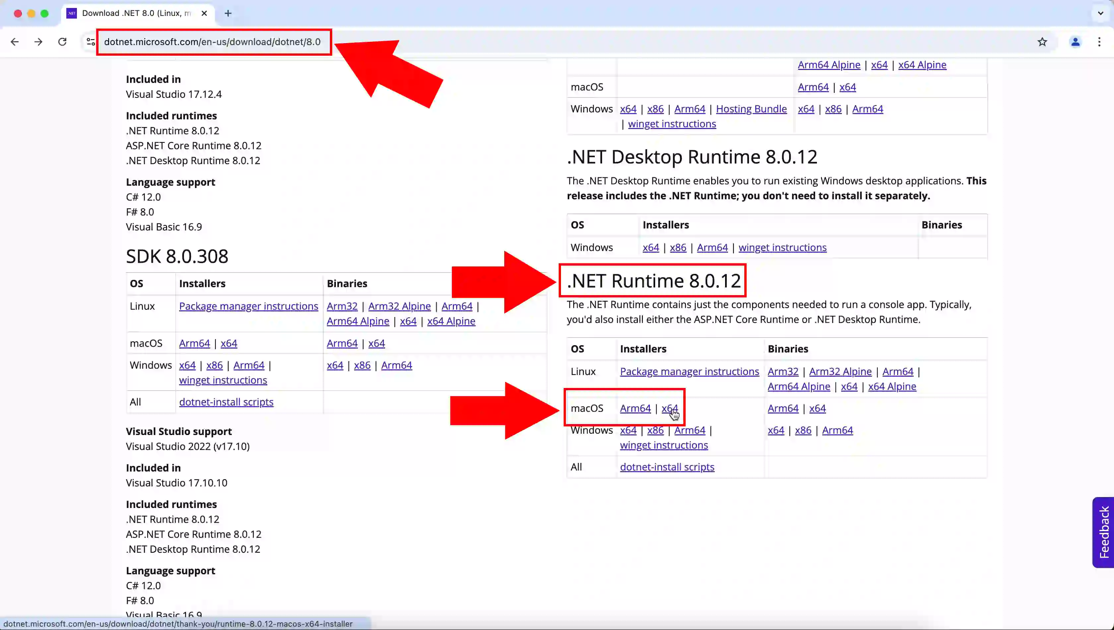Download .NET Runtime macOS x64 installer
The height and width of the screenshot is (630, 1114).
click(670, 408)
